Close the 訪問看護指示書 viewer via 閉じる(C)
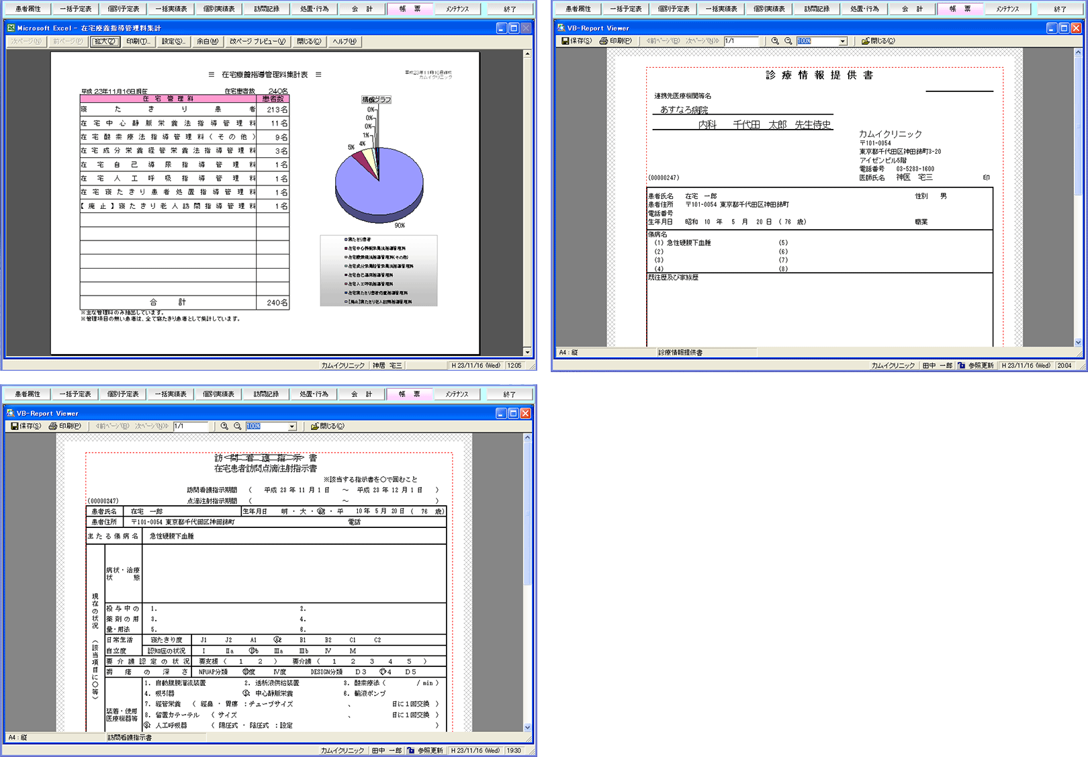Screen dimensions: 1088x757 click(x=327, y=427)
